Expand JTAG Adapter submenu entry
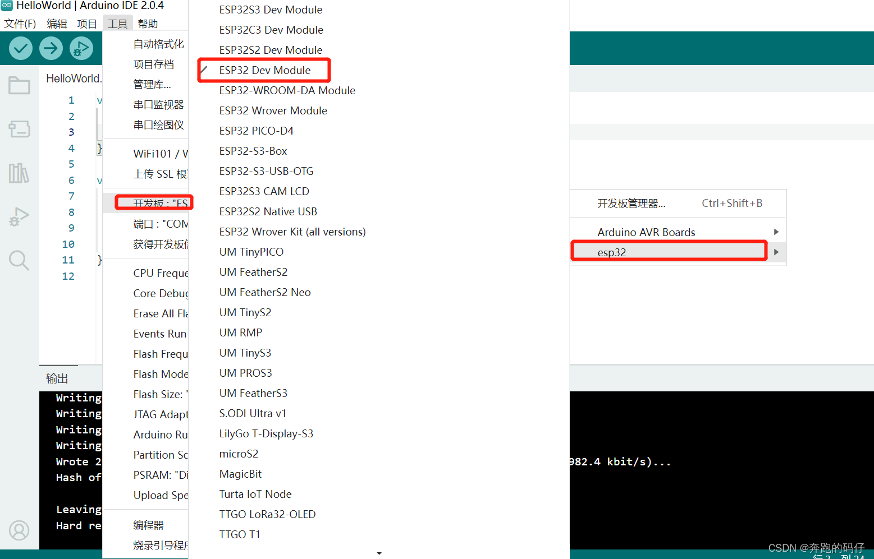 (146, 414)
